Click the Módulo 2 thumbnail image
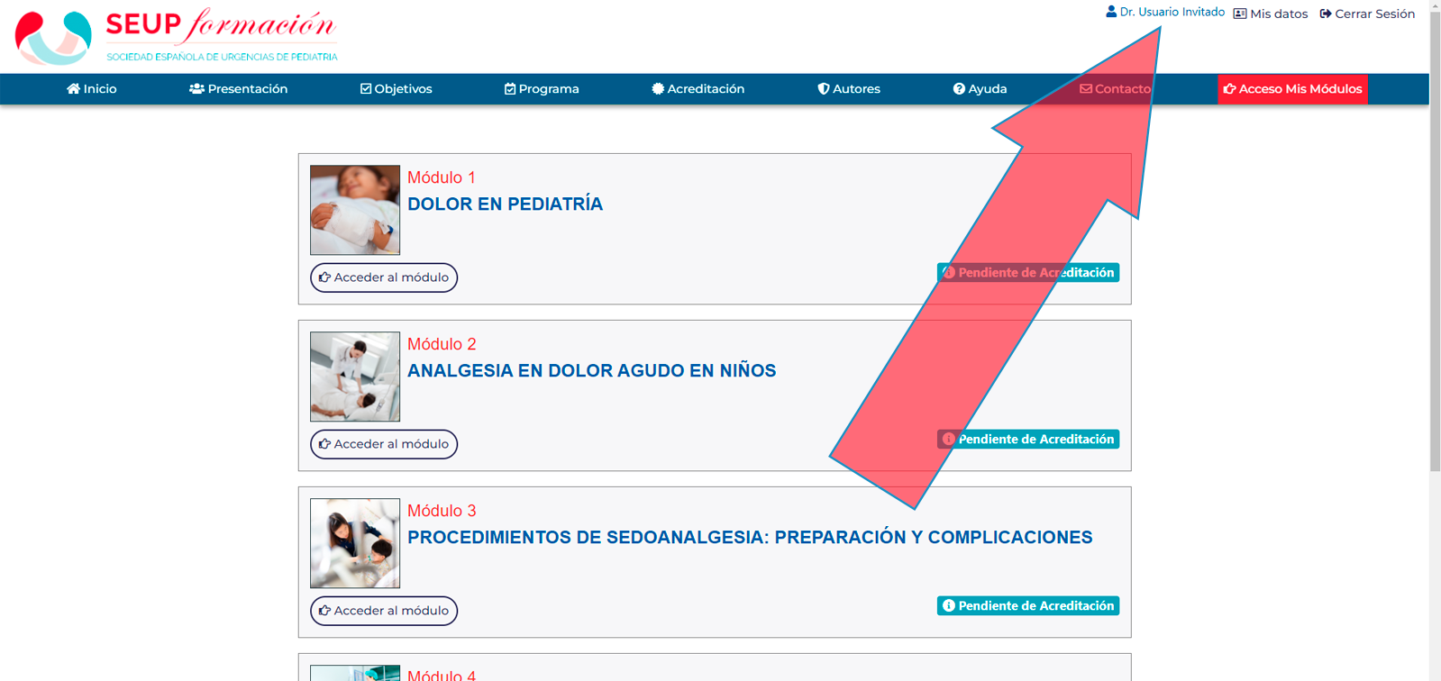Viewport: 1441px width, 681px height. (355, 377)
